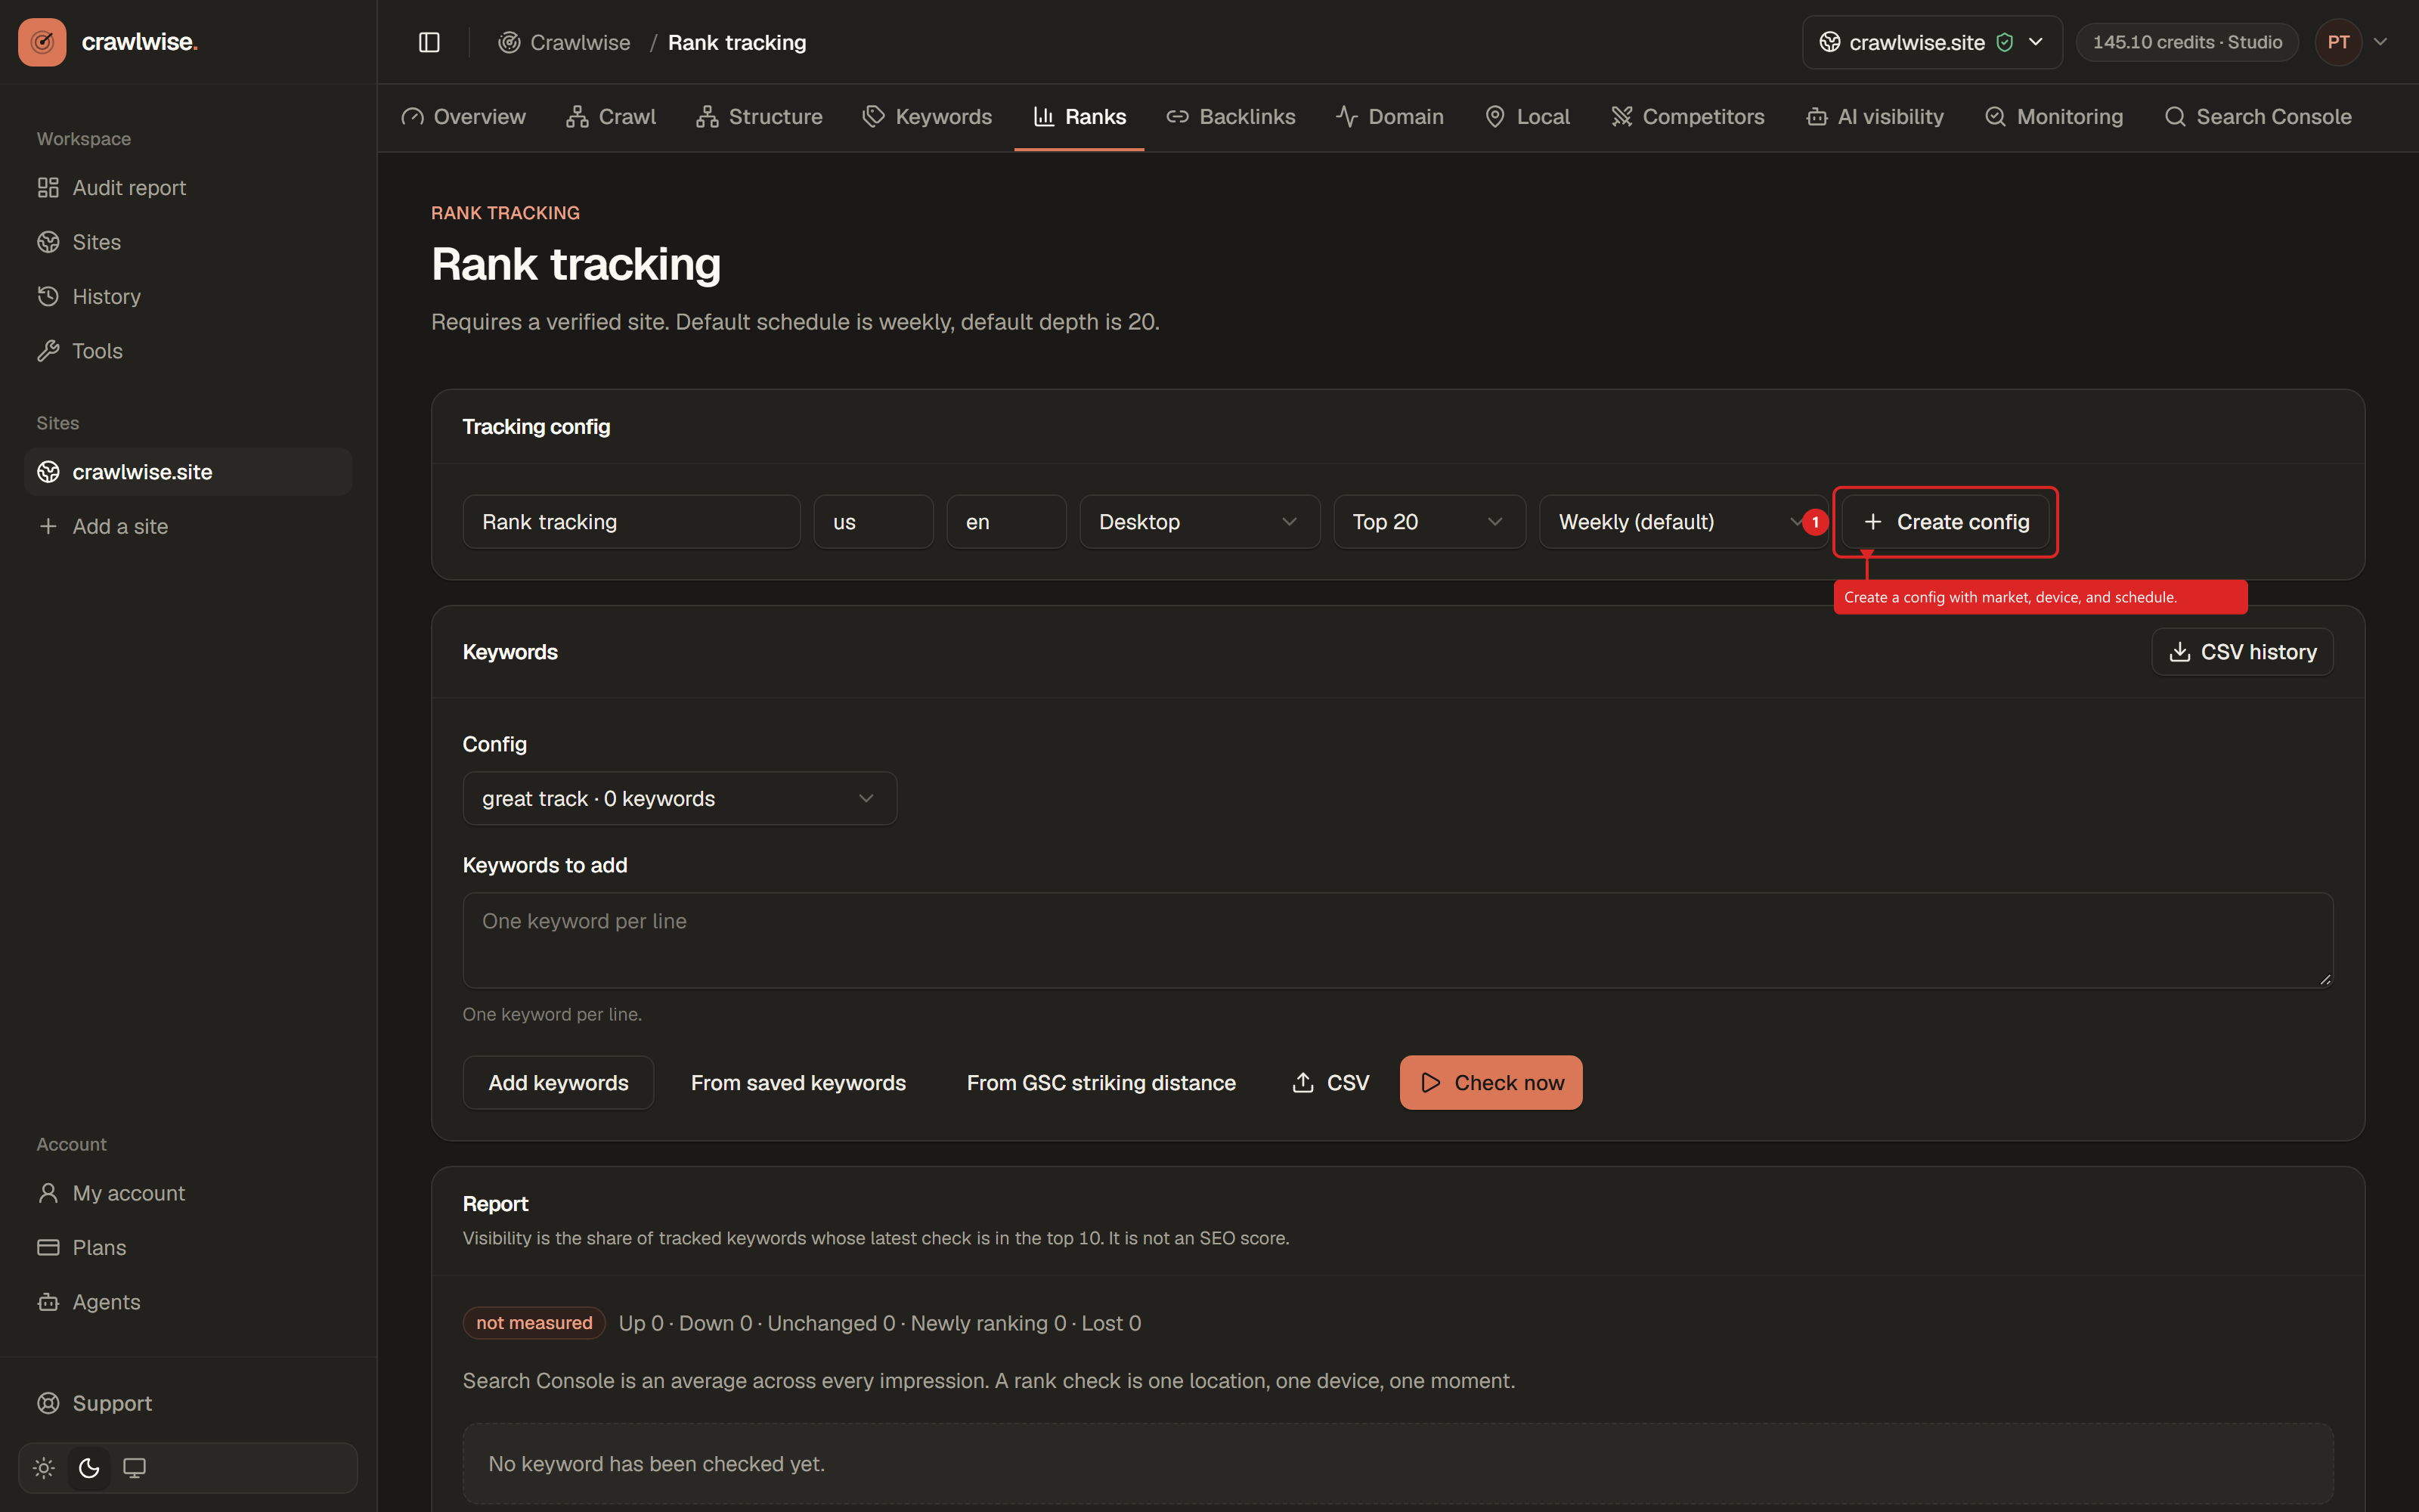Click the Create config button
Image resolution: width=2419 pixels, height=1512 pixels.
coord(1945,521)
